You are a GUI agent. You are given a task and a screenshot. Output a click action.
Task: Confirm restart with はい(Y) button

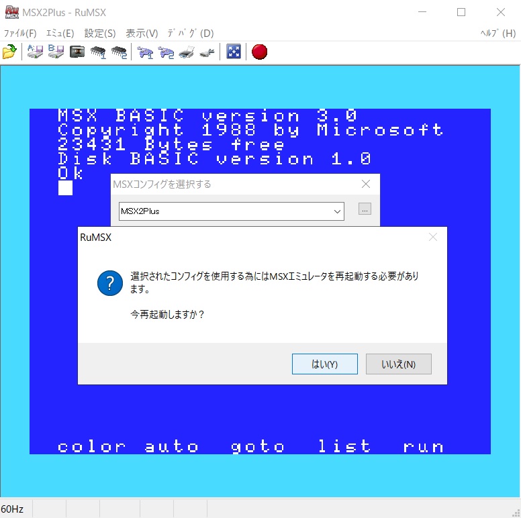(325, 364)
